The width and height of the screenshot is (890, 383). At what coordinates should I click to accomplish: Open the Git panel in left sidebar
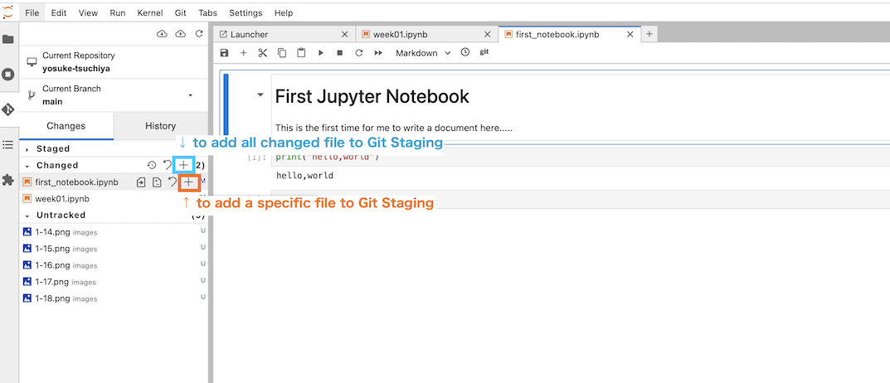click(x=8, y=109)
